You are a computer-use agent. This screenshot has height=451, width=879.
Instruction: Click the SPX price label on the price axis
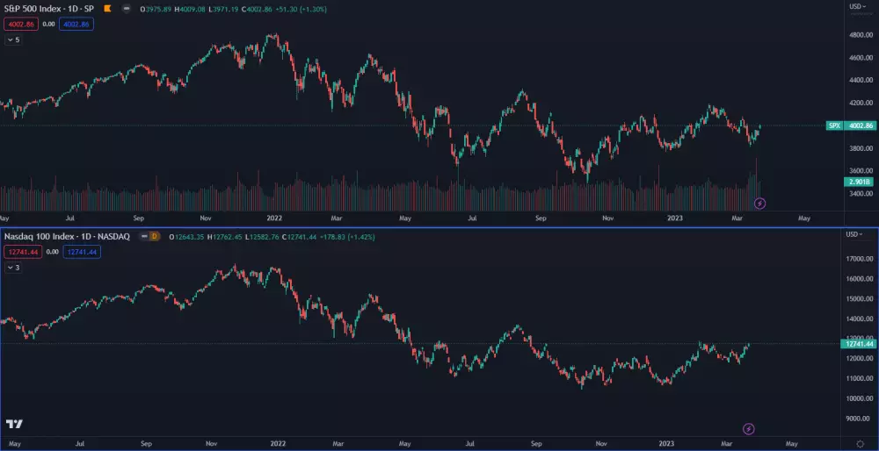coord(834,125)
